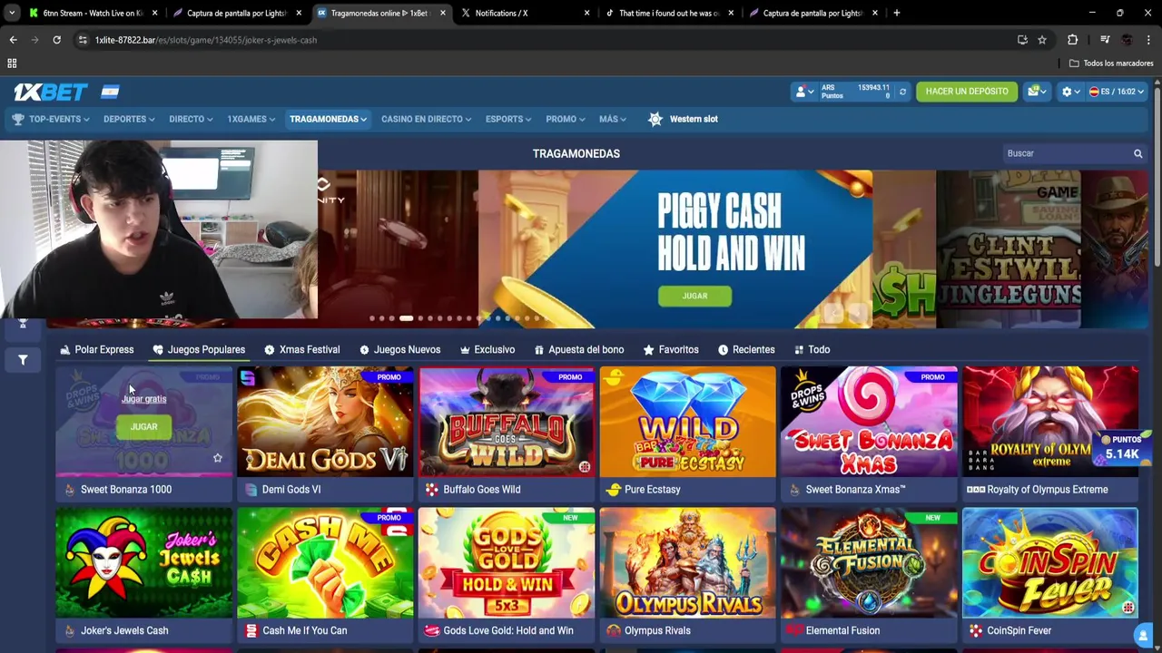
Task: Bookmark this page with the star icon
Action: pyautogui.click(x=1042, y=40)
